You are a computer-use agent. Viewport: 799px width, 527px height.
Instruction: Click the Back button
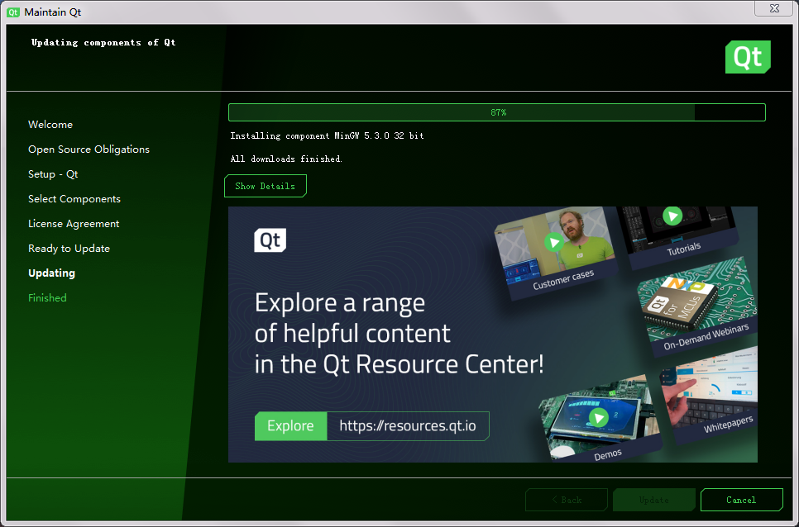tap(566, 500)
